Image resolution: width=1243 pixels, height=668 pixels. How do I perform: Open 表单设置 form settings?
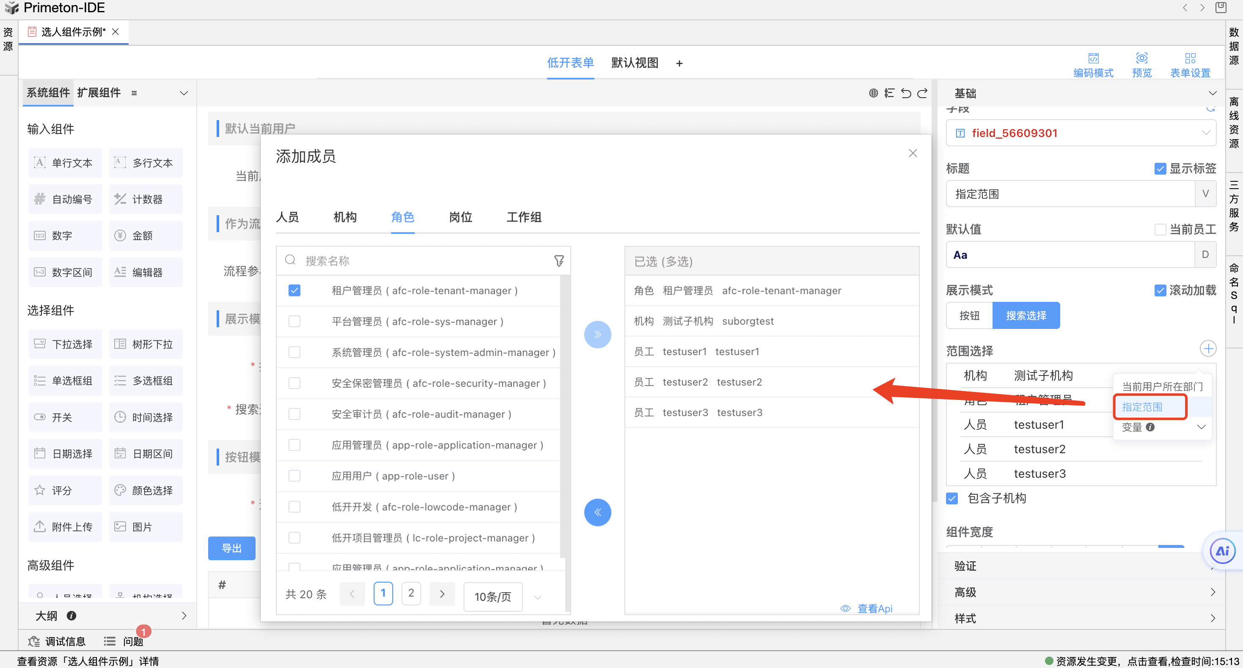coord(1190,59)
